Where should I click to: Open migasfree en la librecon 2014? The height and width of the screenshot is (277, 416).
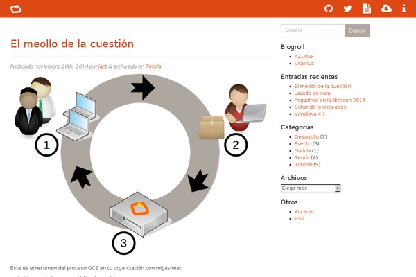pyautogui.click(x=330, y=100)
